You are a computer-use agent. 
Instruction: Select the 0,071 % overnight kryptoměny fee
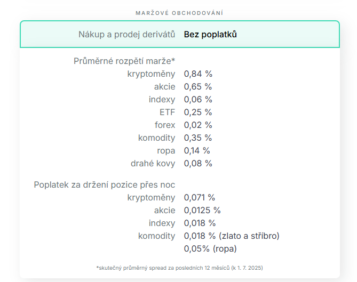coord(200,197)
